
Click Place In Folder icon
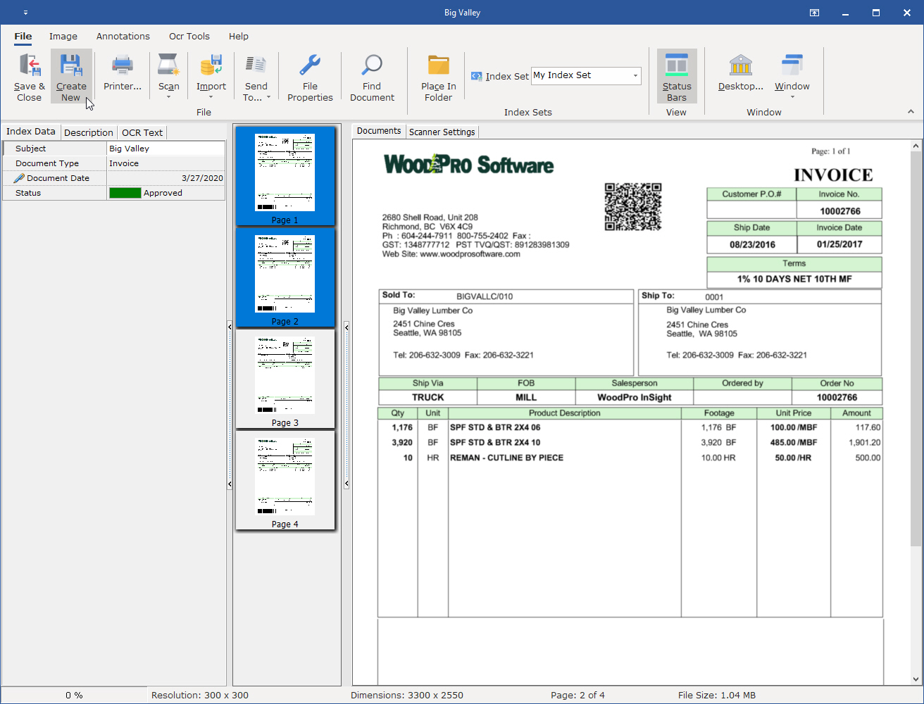(x=439, y=65)
